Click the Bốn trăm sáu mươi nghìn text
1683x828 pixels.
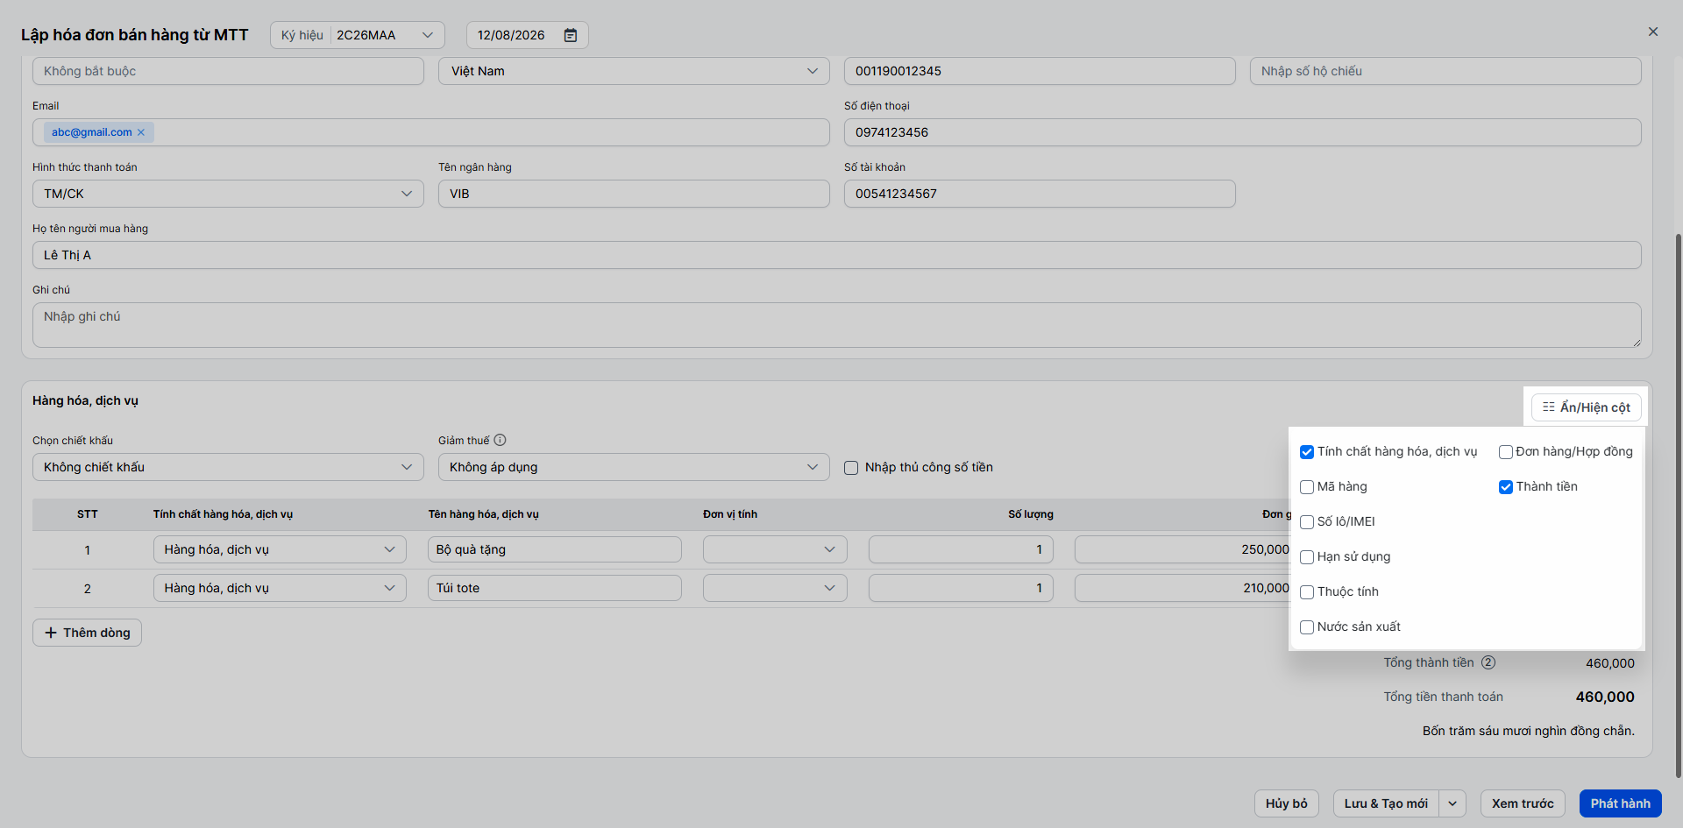[x=1528, y=731]
